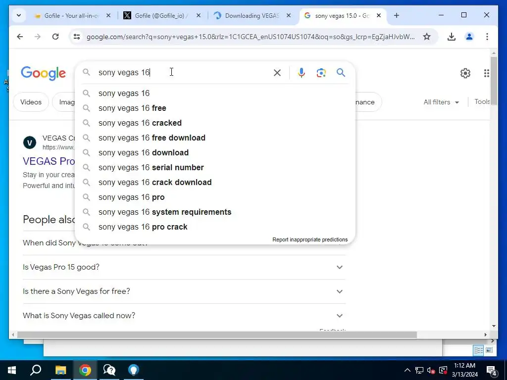Open File Explorer from the taskbar
Image resolution: width=507 pixels, height=380 pixels.
(60, 370)
